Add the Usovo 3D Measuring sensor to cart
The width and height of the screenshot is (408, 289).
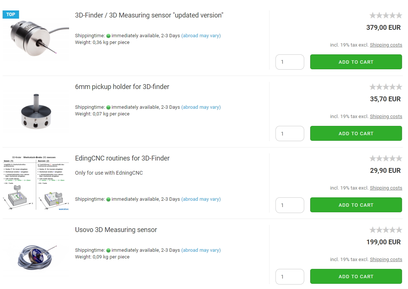coord(356,277)
